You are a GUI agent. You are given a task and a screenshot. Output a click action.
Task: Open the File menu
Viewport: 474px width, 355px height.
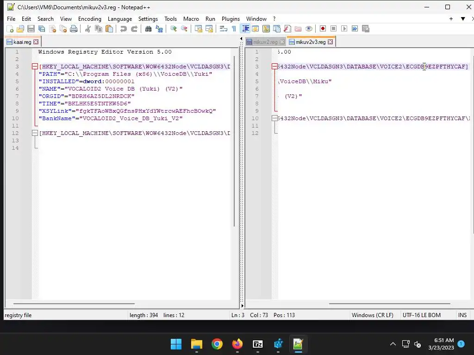click(x=11, y=18)
